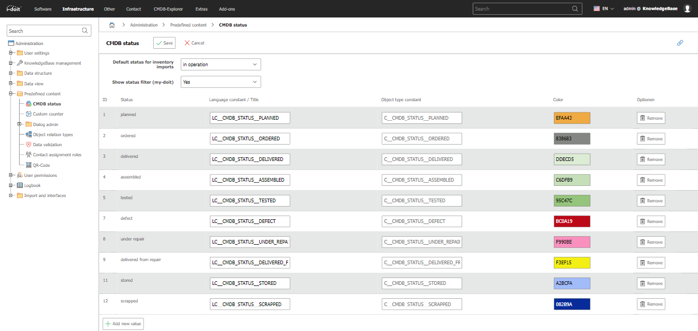The image size is (698, 331).
Task: Open the Add-ons menu
Action: 227,9
